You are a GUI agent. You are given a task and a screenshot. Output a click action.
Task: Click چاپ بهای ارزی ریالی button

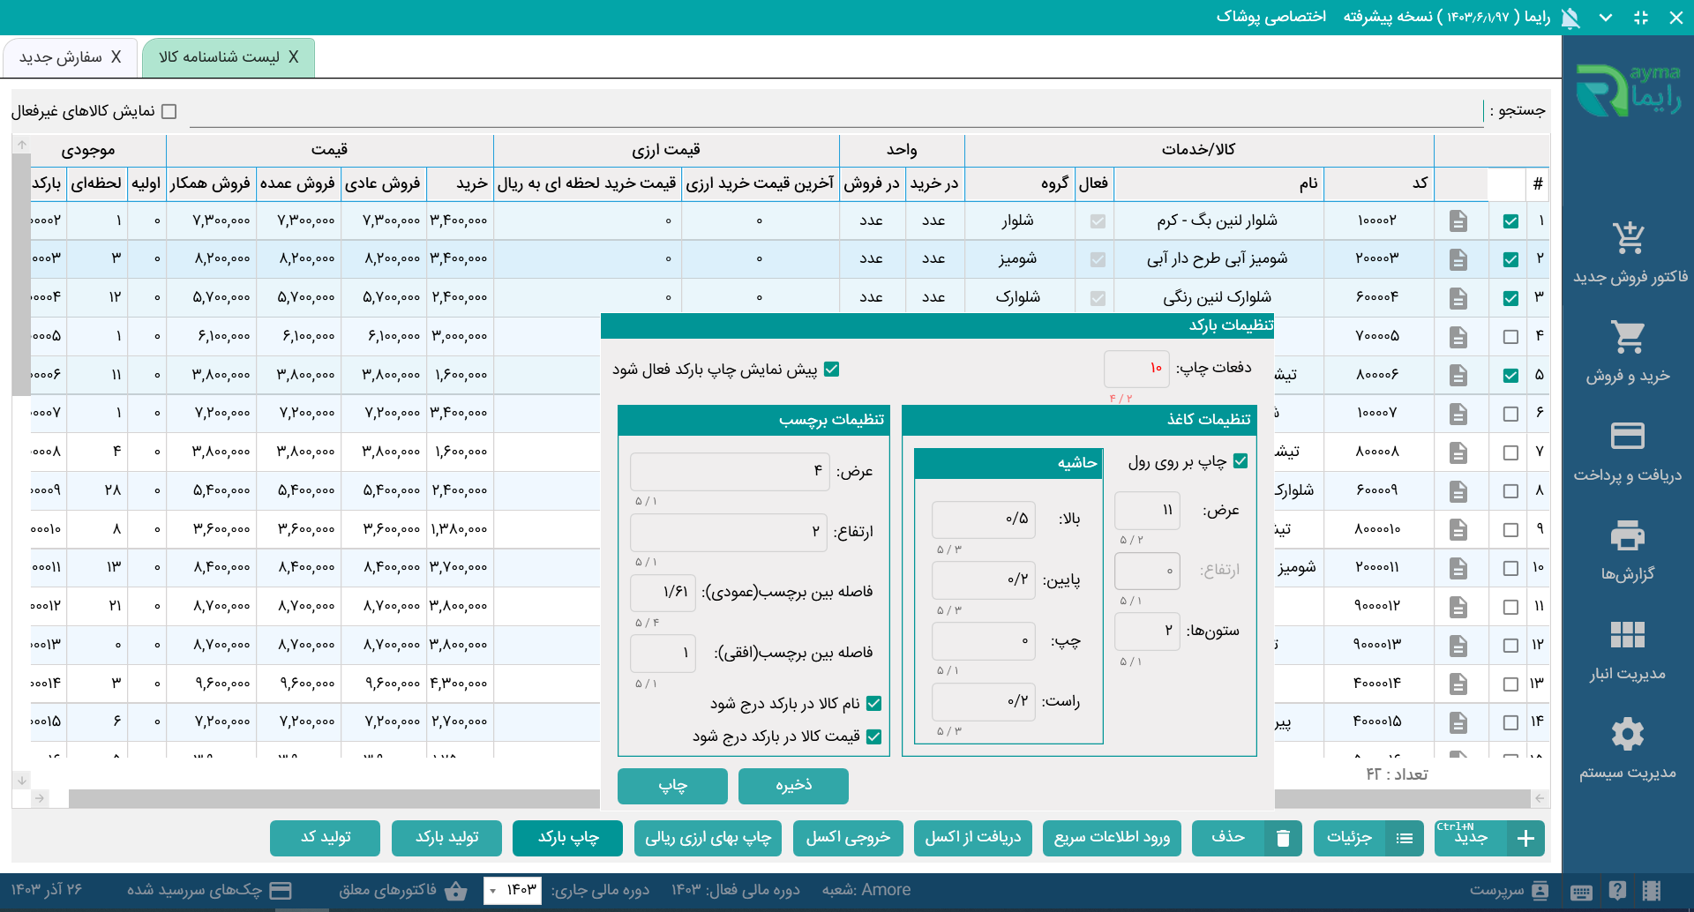(x=708, y=838)
